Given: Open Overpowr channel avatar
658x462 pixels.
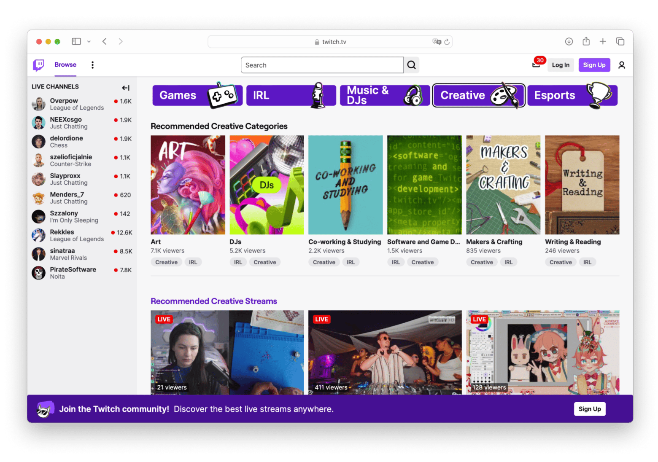Looking at the screenshot, I should (x=38, y=104).
